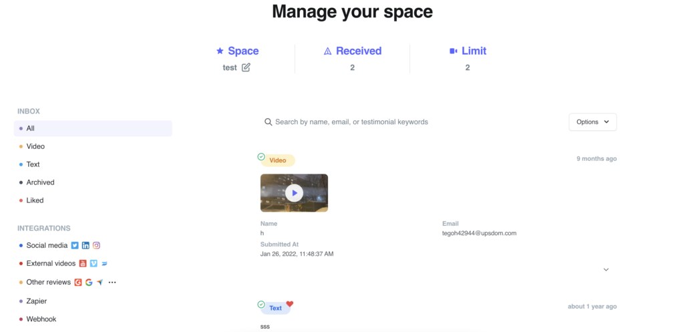Play the video testimonial
Viewport: 684px width, 332px height.
click(295, 193)
